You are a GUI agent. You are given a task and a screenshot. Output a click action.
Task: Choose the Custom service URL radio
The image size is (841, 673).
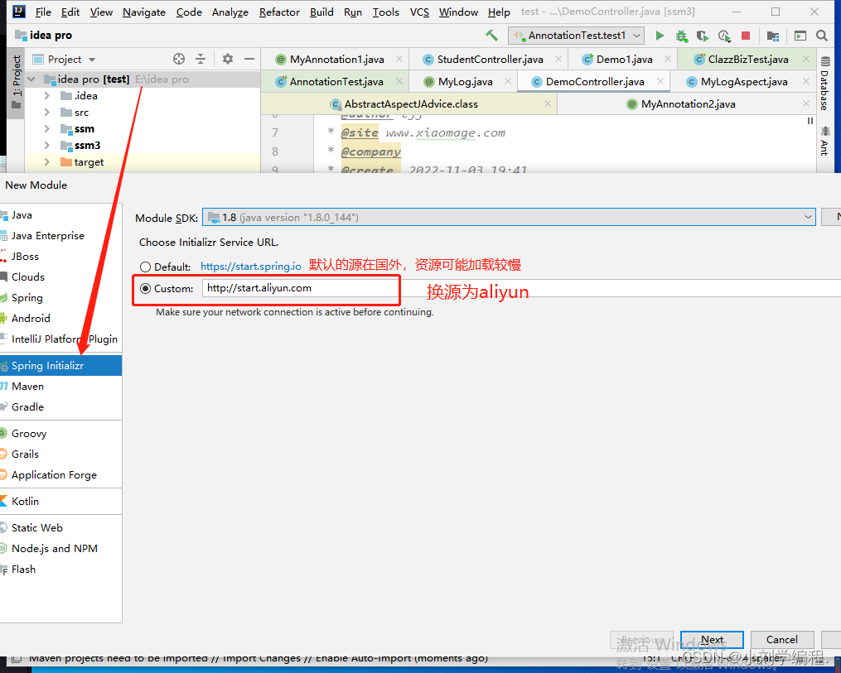(x=145, y=288)
